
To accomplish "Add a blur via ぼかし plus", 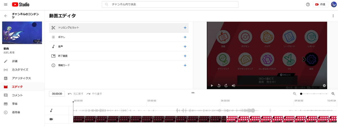I will (x=185, y=37).
